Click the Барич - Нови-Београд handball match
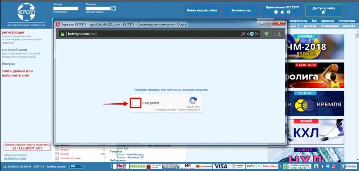Screen dimensions: 359x171 130,154
